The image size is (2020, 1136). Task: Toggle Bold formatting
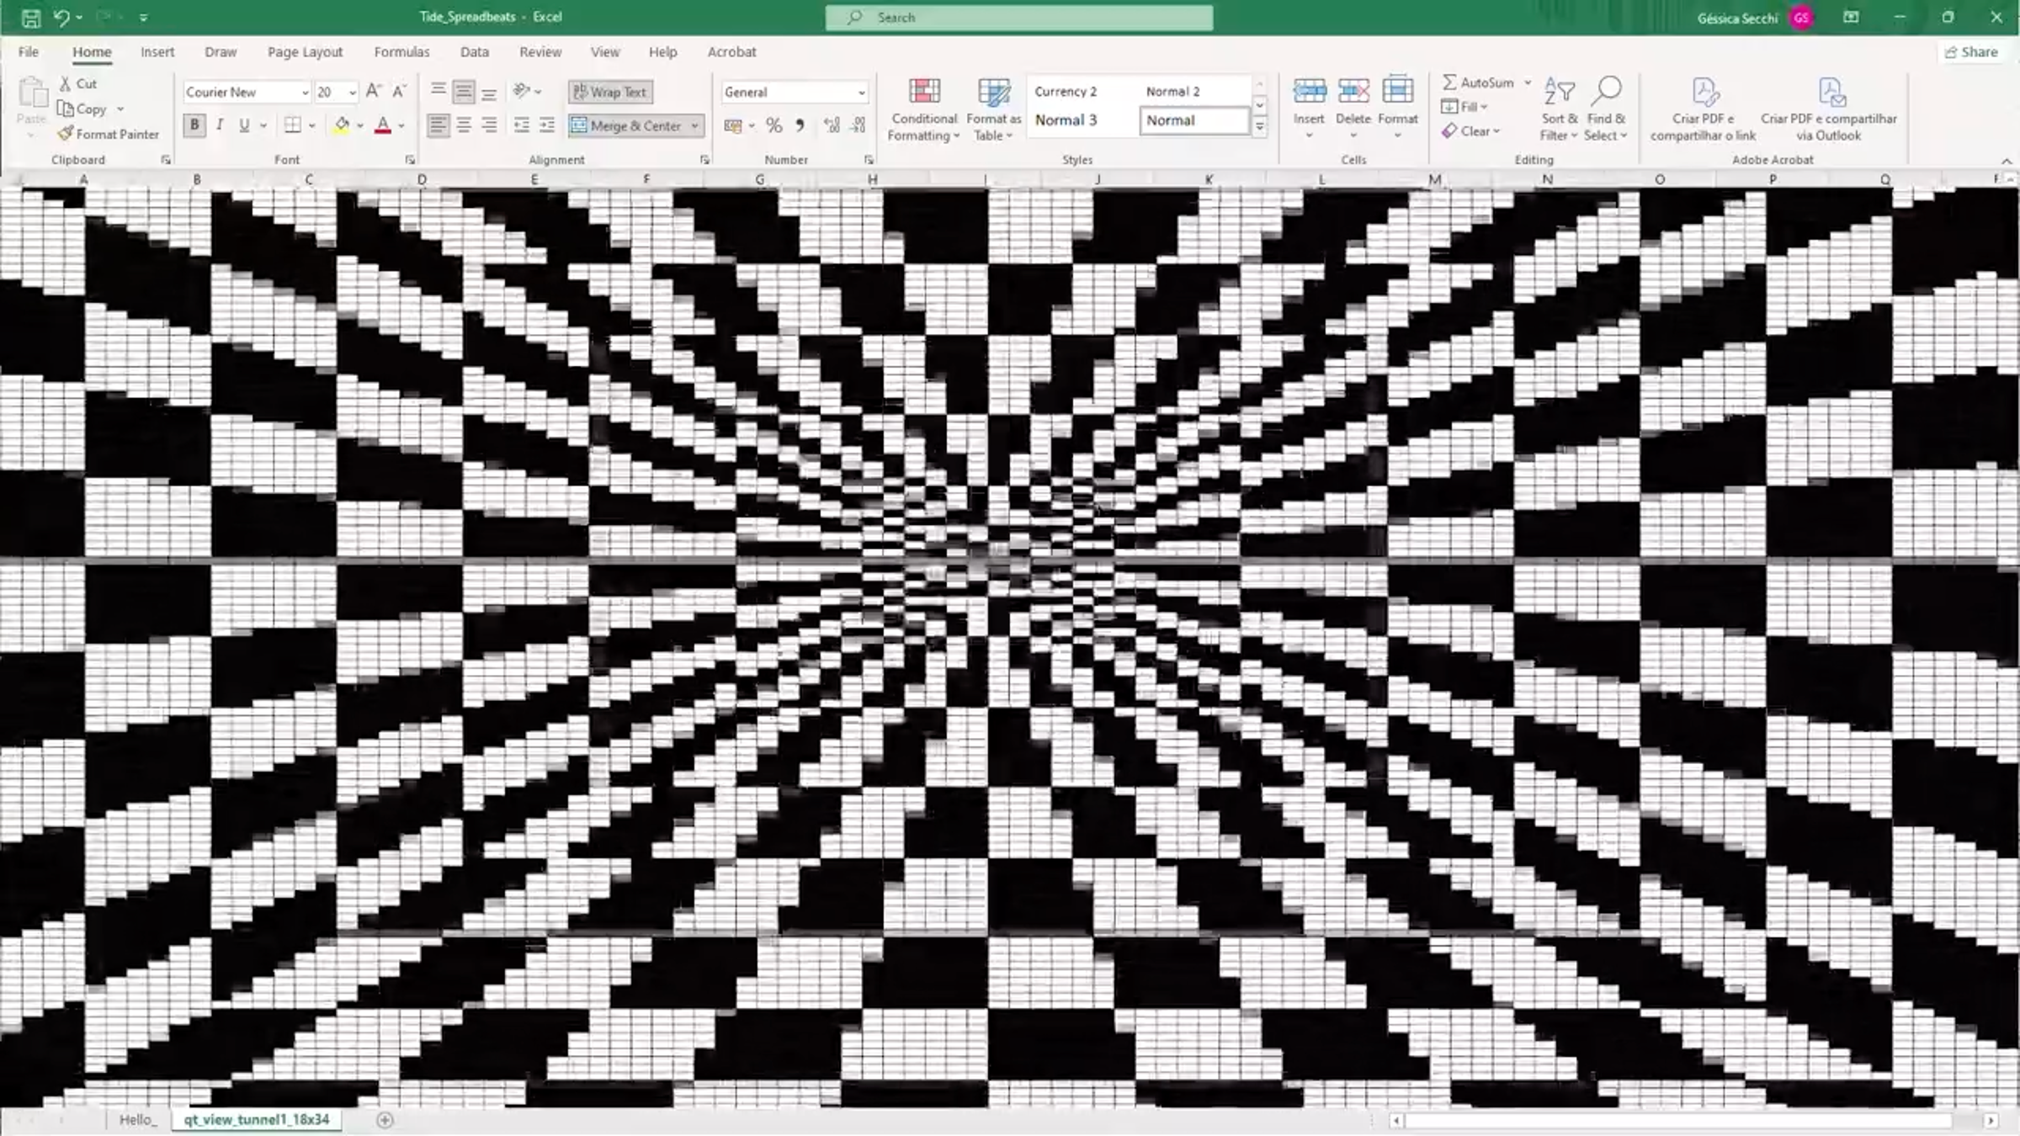coord(194,125)
